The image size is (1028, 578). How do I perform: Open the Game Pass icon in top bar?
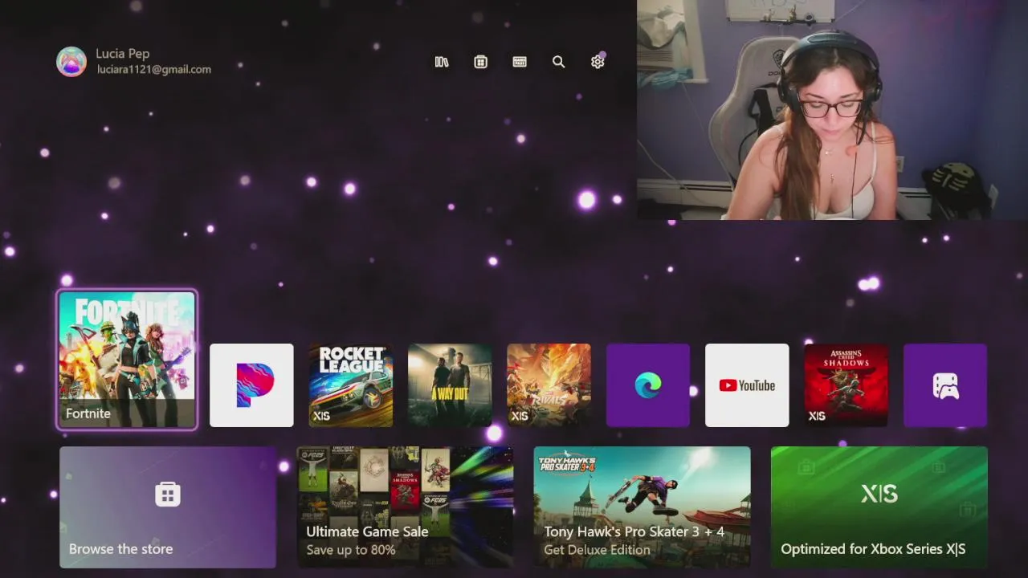click(x=520, y=62)
